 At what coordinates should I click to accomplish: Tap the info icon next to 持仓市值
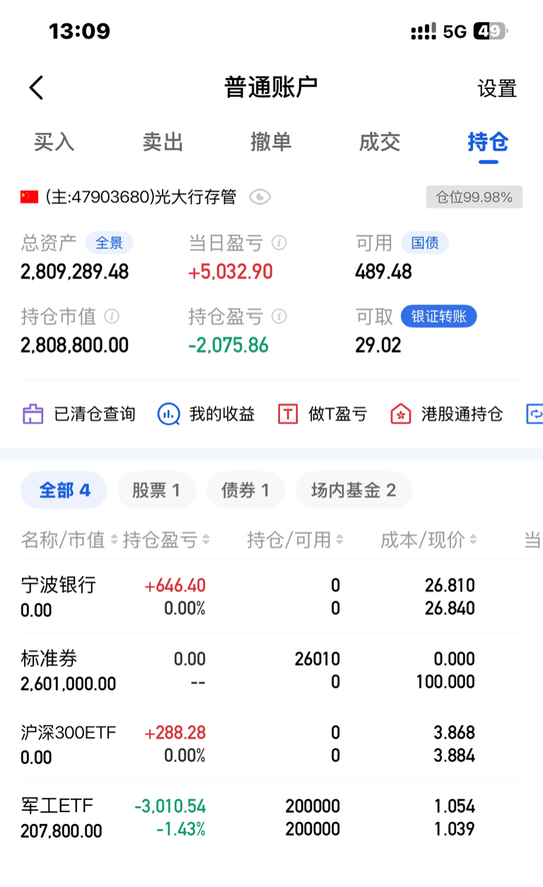(x=112, y=316)
